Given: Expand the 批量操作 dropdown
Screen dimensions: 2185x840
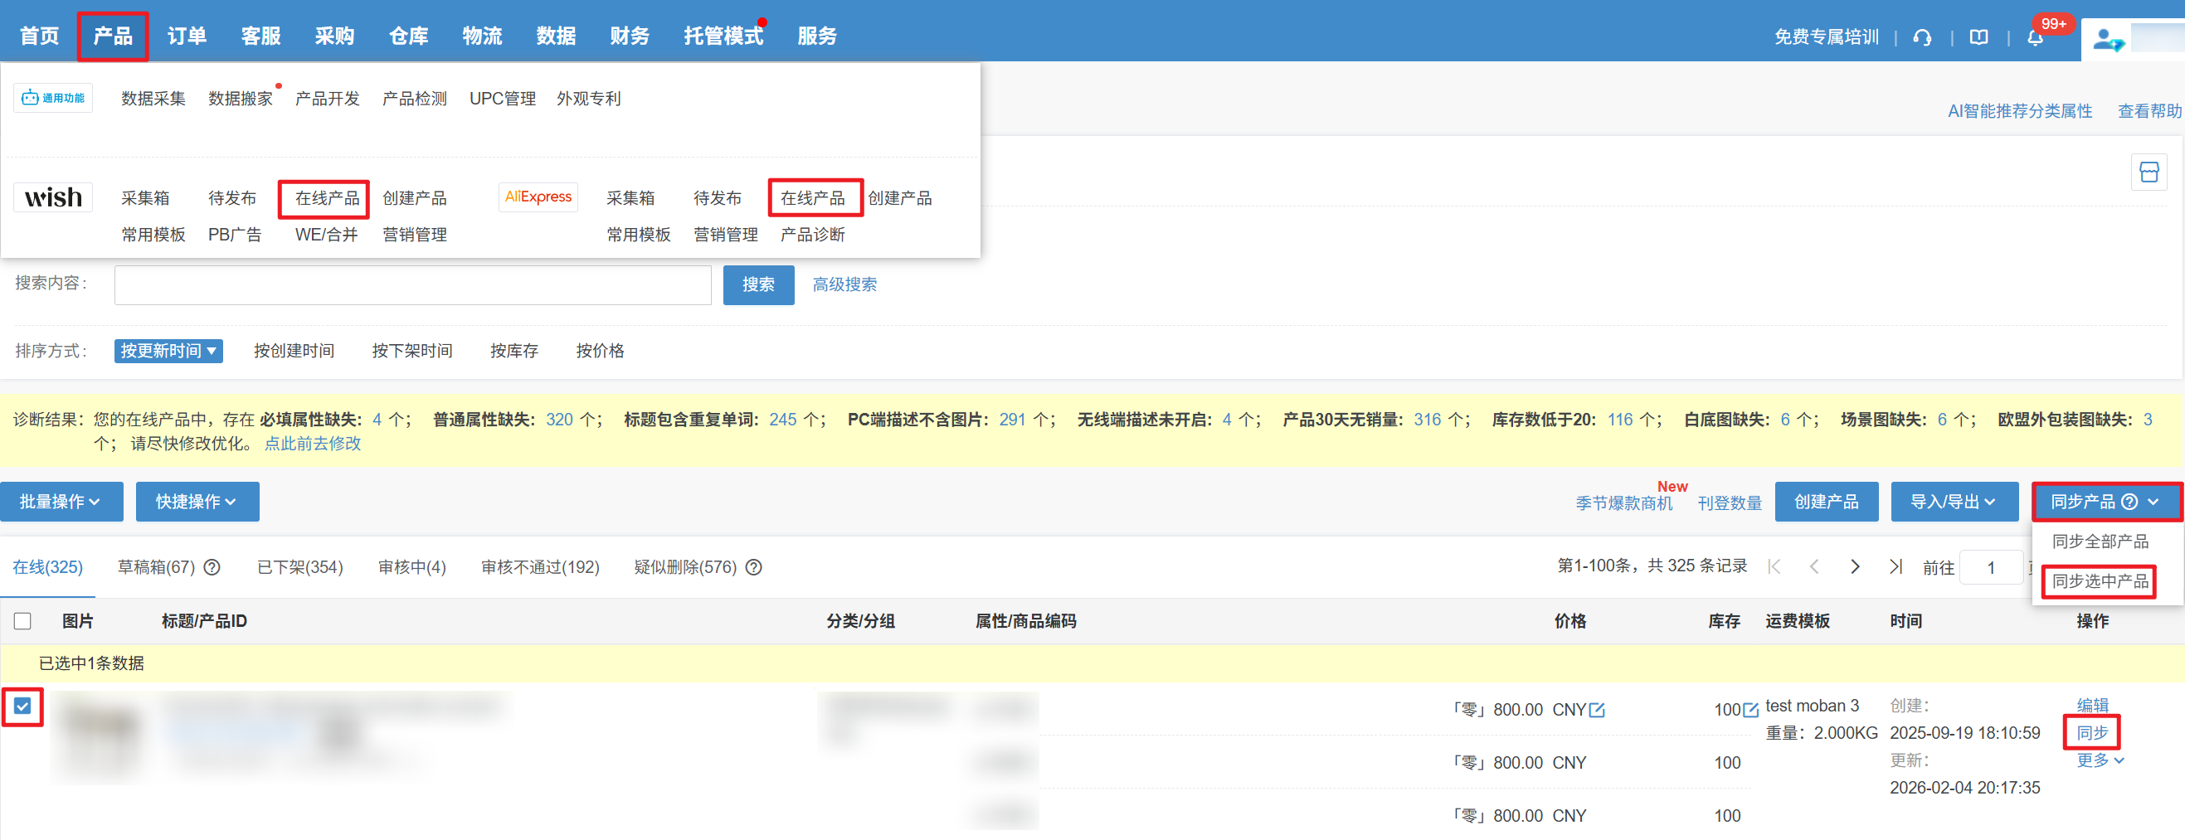Looking at the screenshot, I should (61, 502).
